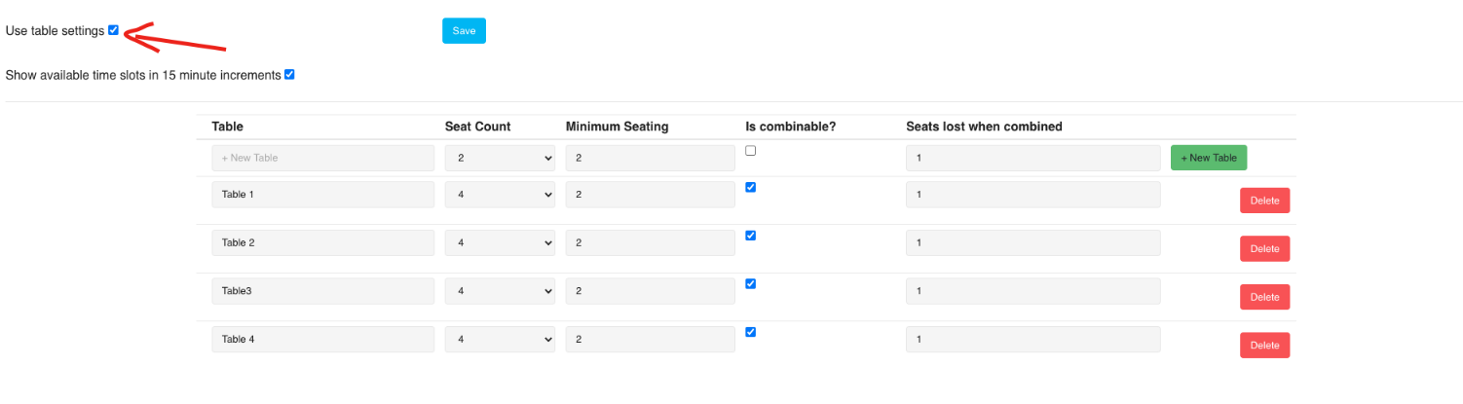1463x404 pixels.
Task: Toggle Is combinable checkbox for Table3
Action: point(750,284)
